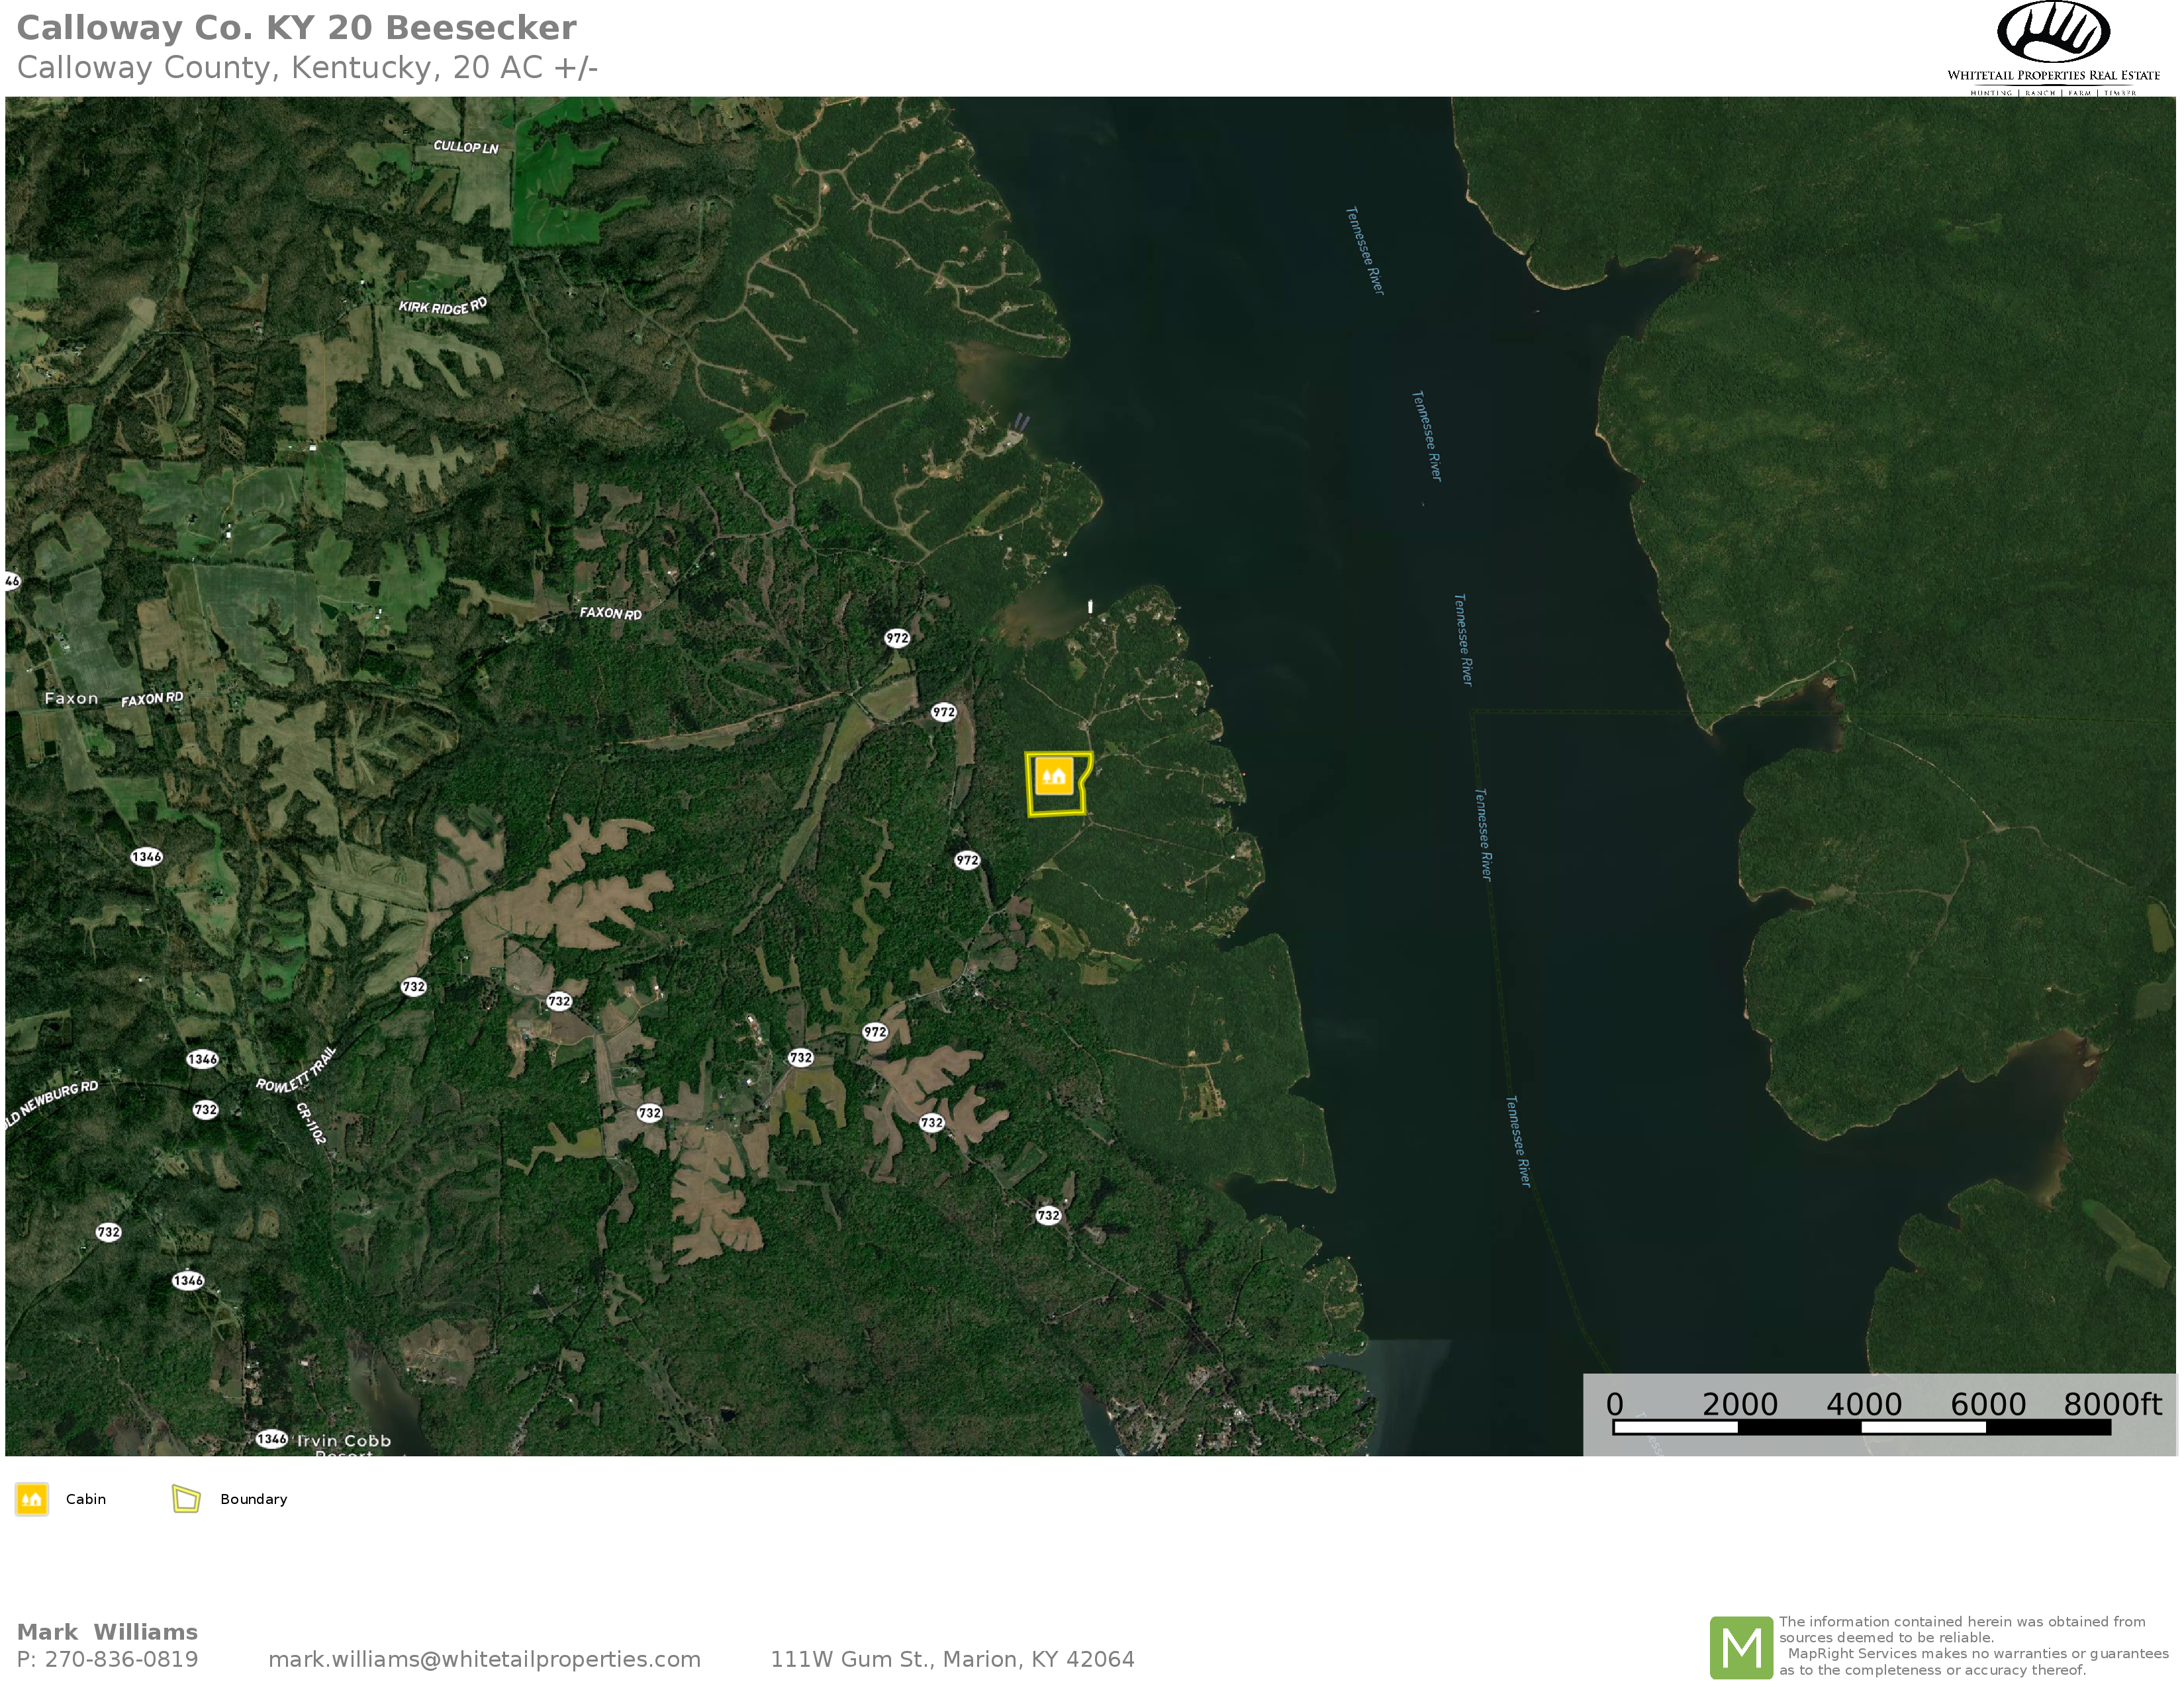Click the Cabin legend icon

pyautogui.click(x=32, y=1499)
